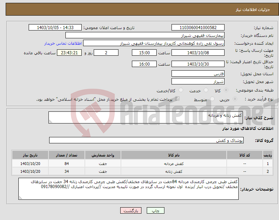279x220 pixels.
Task: Select the کالا/خدمت radio button
Action: tap(181, 90)
